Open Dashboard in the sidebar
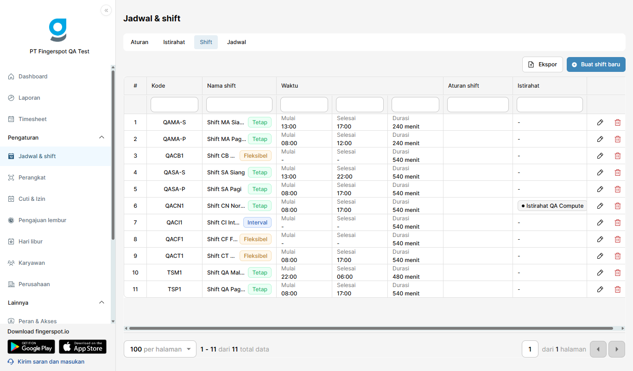The height and width of the screenshot is (371, 633). [56, 77]
